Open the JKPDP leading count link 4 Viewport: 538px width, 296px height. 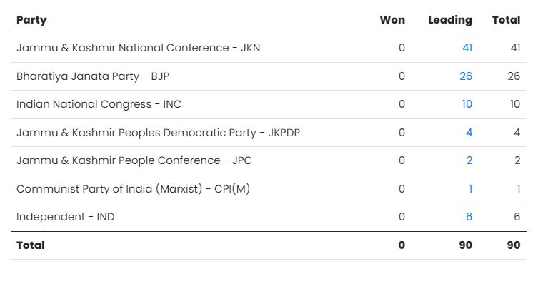pos(469,133)
